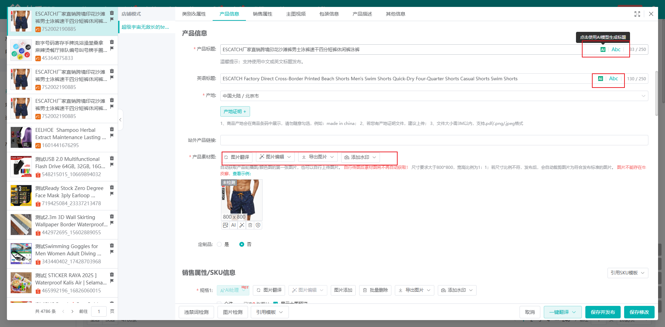Click the AI icon in the 英语标题 field
Screen dimensions: 665x327
point(600,79)
